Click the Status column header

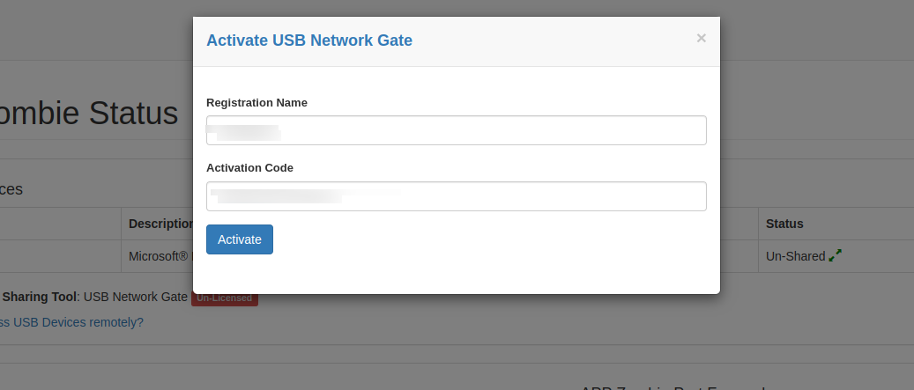[x=784, y=224]
